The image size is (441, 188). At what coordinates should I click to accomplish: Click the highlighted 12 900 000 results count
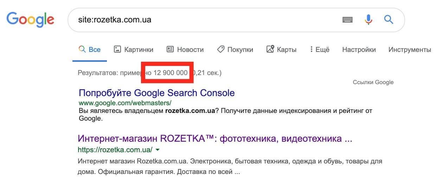click(170, 73)
